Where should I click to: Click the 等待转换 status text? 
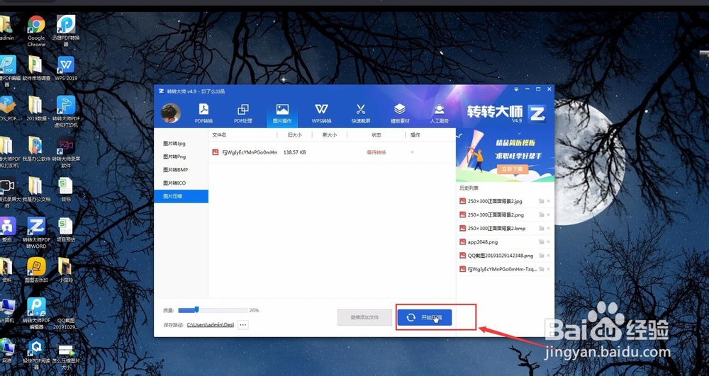click(x=376, y=152)
